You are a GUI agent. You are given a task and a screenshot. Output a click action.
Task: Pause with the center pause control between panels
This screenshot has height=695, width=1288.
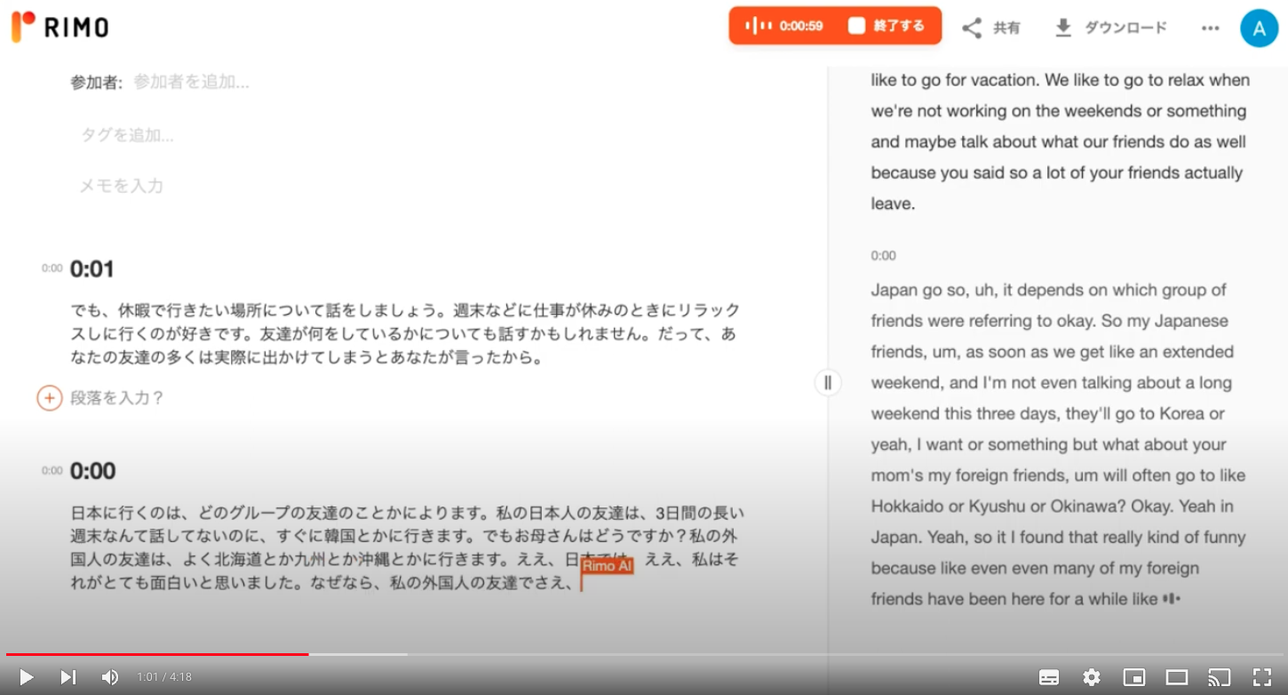pos(827,382)
